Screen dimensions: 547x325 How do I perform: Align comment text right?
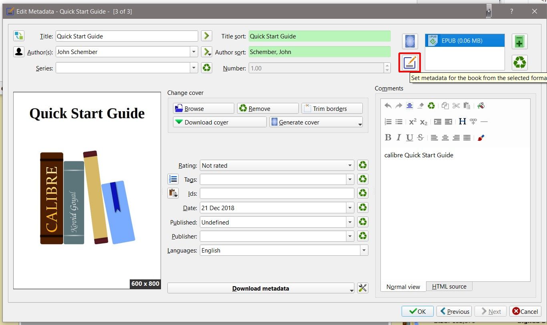tap(456, 138)
